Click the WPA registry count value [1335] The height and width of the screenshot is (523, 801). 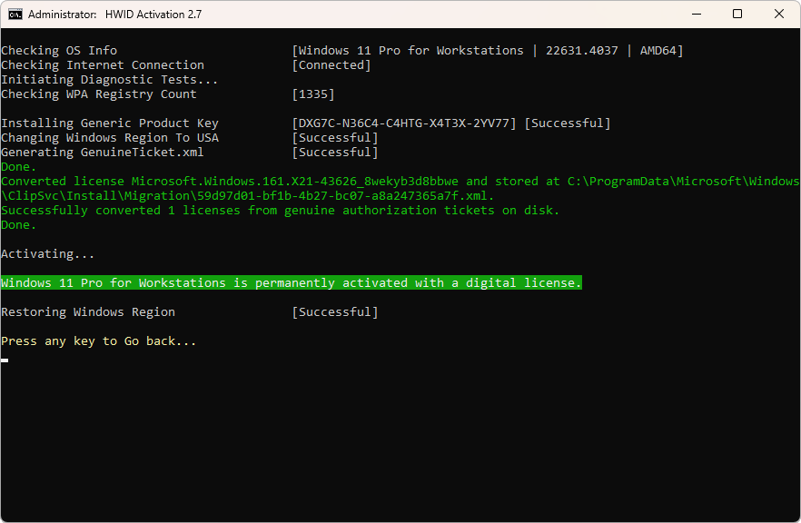point(313,94)
